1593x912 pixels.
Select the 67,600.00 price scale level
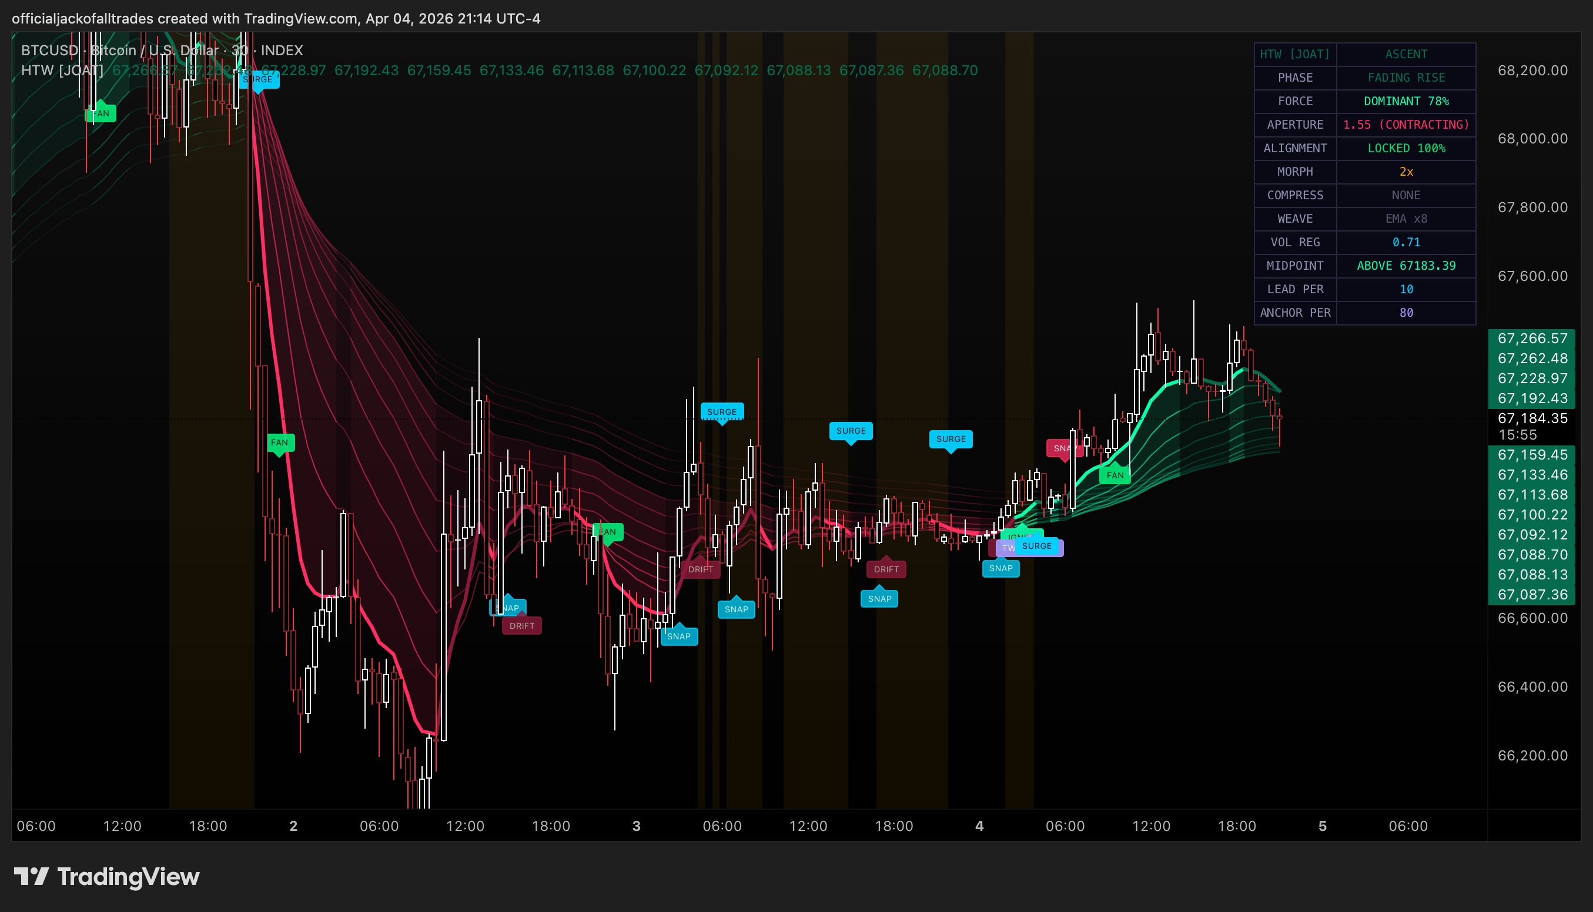1532,276
